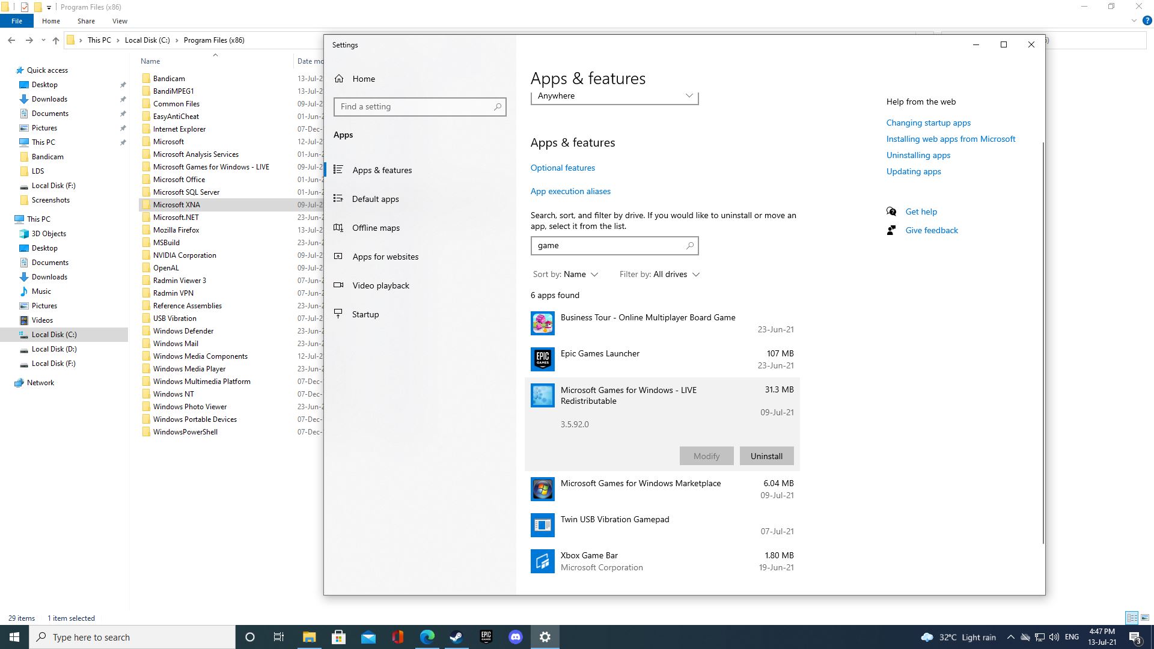Screen dimensions: 1154x649
Task: Switch to large icons view in Explorer
Action: 1145,618
